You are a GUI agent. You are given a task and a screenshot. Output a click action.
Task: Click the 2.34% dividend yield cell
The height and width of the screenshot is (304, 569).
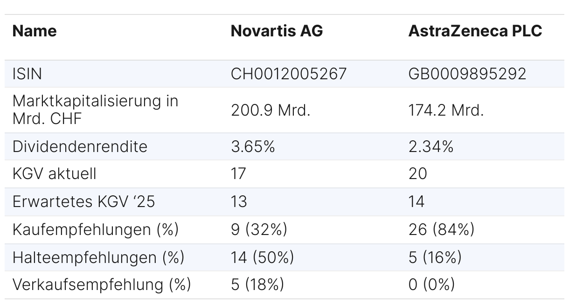tap(431, 146)
